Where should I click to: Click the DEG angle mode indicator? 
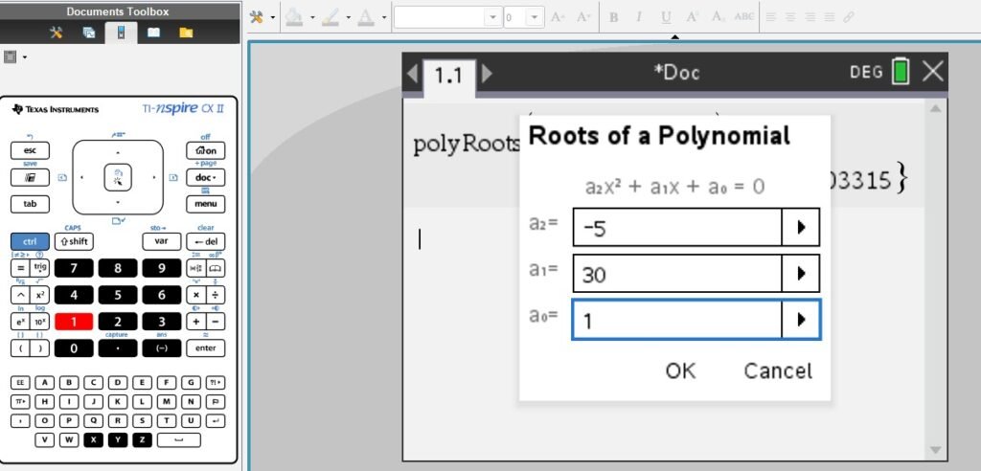(x=866, y=73)
